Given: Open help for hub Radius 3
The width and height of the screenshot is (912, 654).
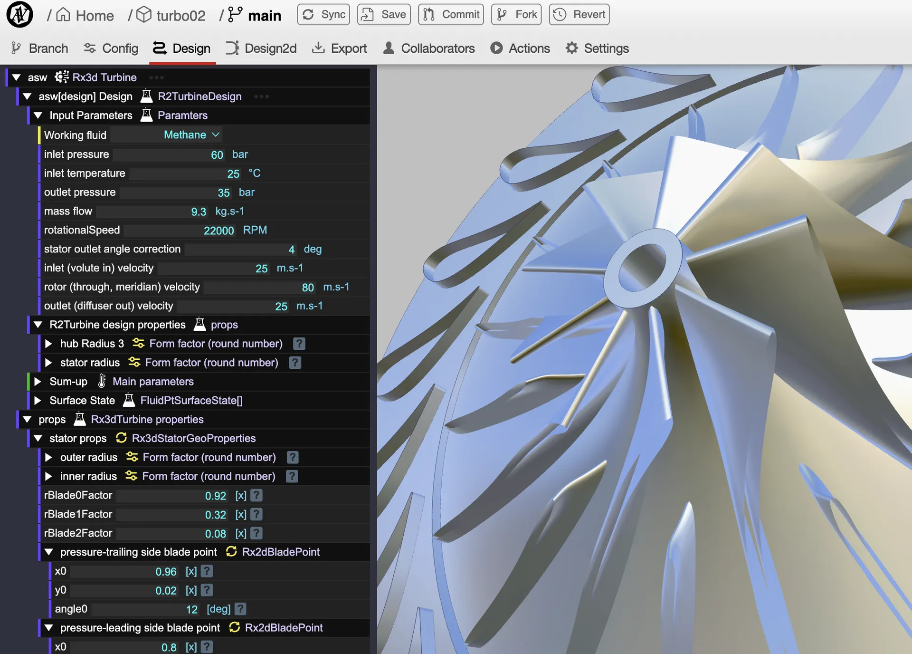Looking at the screenshot, I should click(299, 344).
